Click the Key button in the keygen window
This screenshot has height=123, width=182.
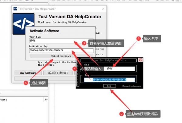(x=110, y=86)
